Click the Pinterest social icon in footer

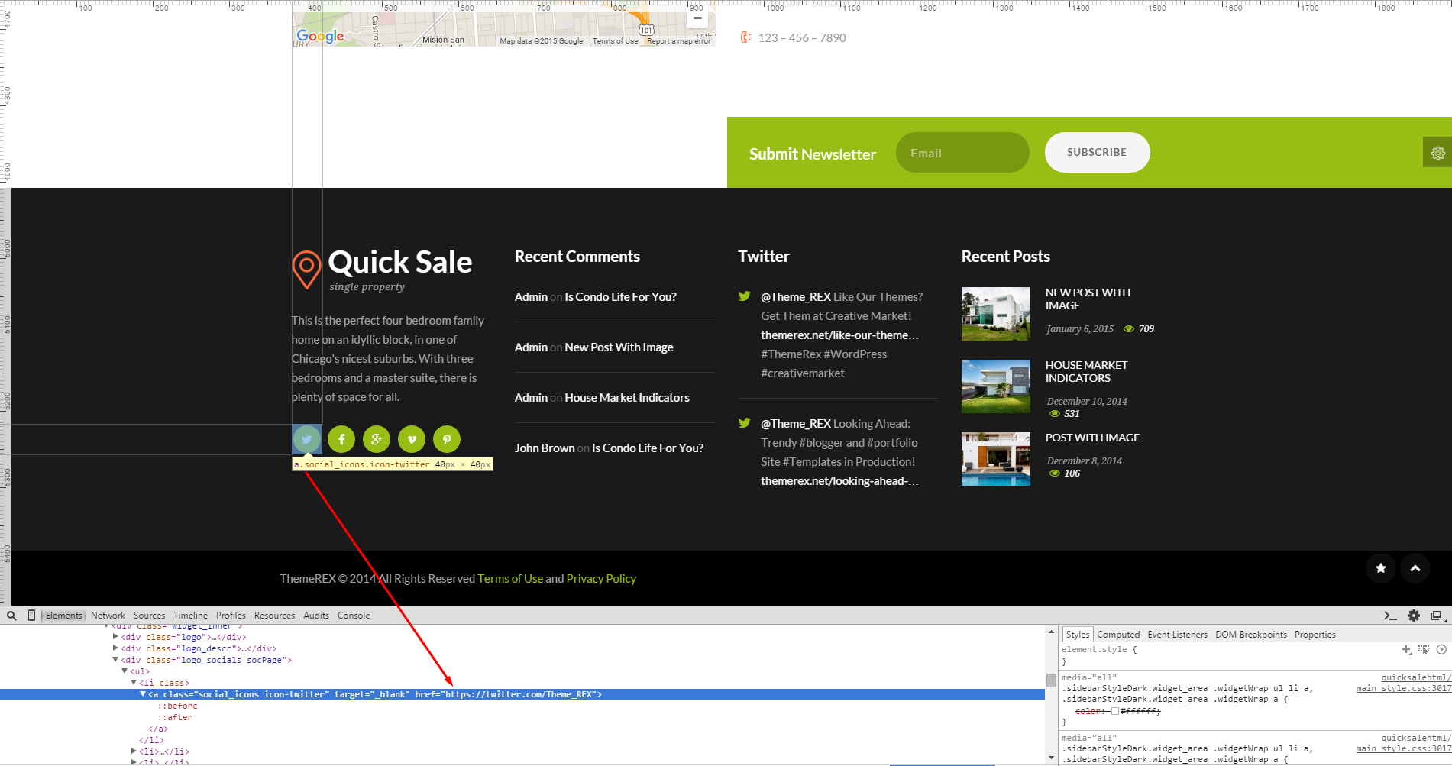(447, 439)
